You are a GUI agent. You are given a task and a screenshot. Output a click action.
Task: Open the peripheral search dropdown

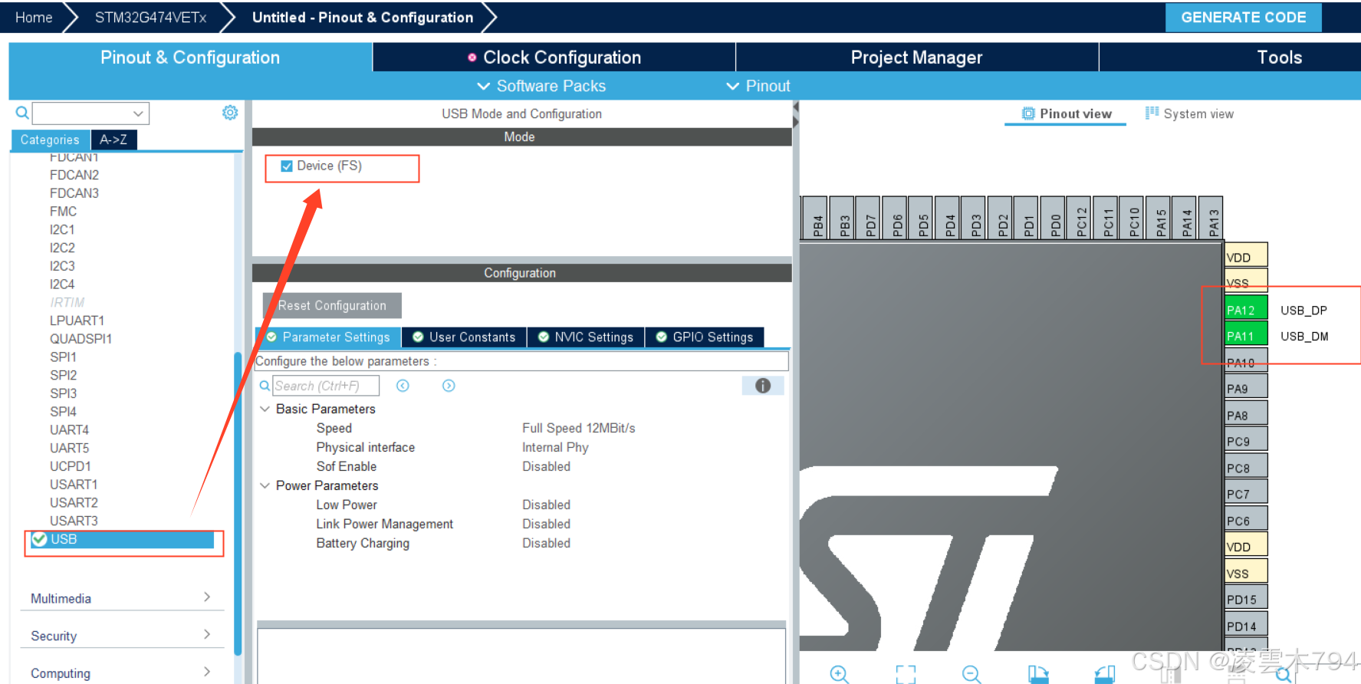(x=138, y=113)
